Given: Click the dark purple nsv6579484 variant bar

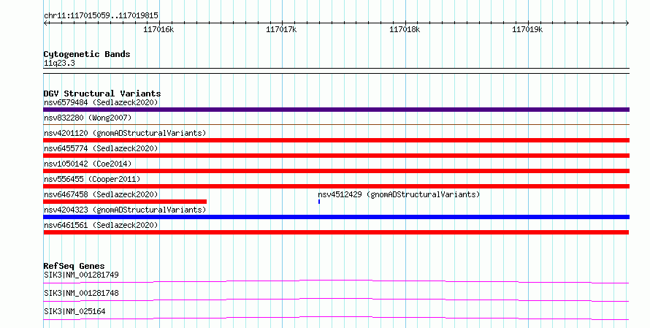Looking at the screenshot, I should click(336, 110).
